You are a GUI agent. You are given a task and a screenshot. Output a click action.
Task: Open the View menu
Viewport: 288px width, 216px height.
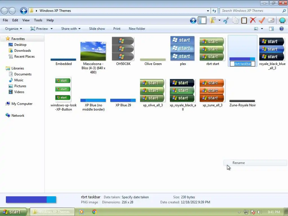(x=26, y=20)
